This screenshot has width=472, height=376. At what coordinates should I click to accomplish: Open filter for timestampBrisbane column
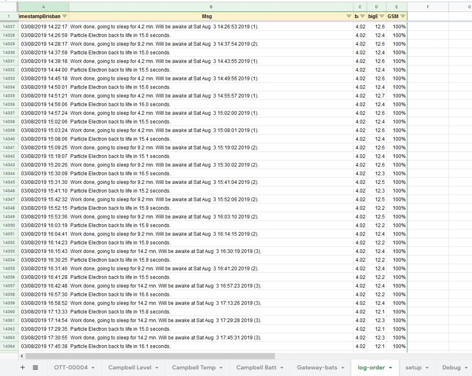(65, 17)
